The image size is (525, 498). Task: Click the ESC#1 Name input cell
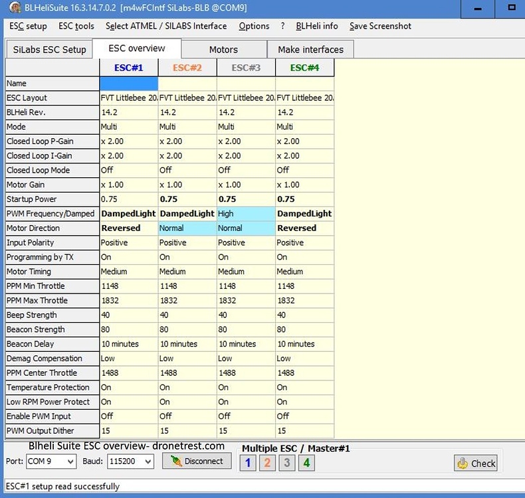click(x=129, y=84)
